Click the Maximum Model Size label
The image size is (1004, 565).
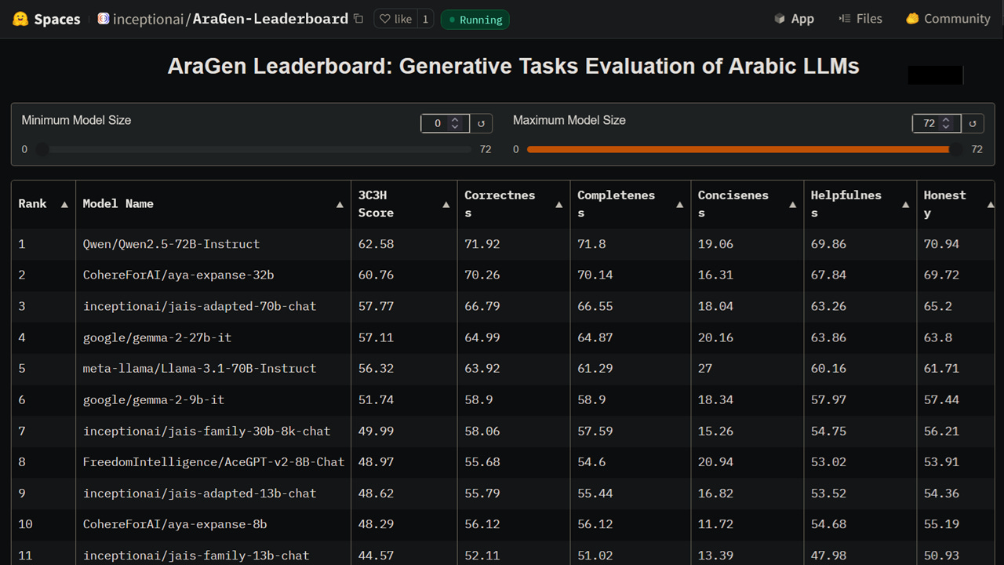pos(569,120)
